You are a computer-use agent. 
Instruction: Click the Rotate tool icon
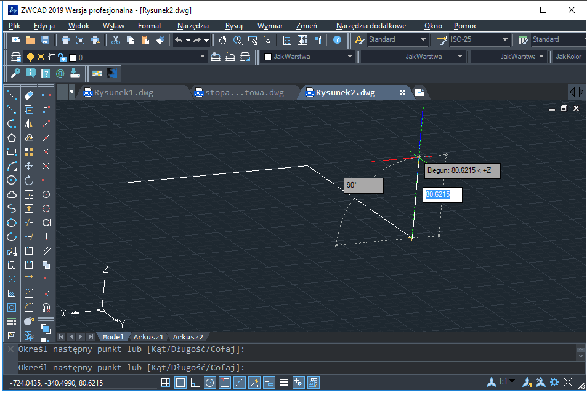pyautogui.click(x=28, y=180)
